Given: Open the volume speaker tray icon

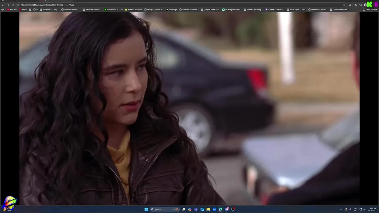Looking at the screenshot, I should (x=364, y=209).
